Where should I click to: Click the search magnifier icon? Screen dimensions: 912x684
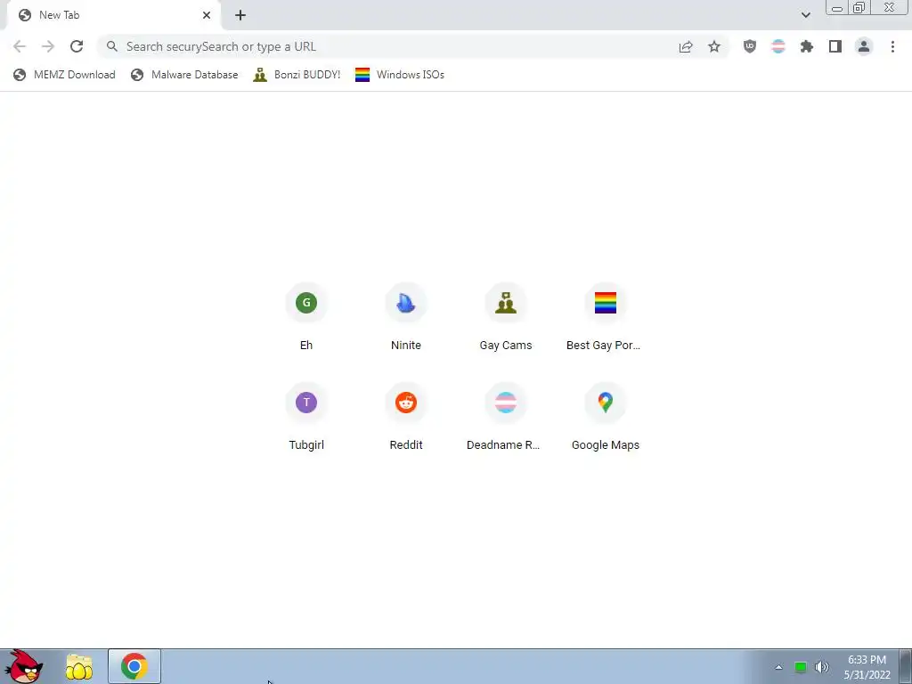click(112, 46)
